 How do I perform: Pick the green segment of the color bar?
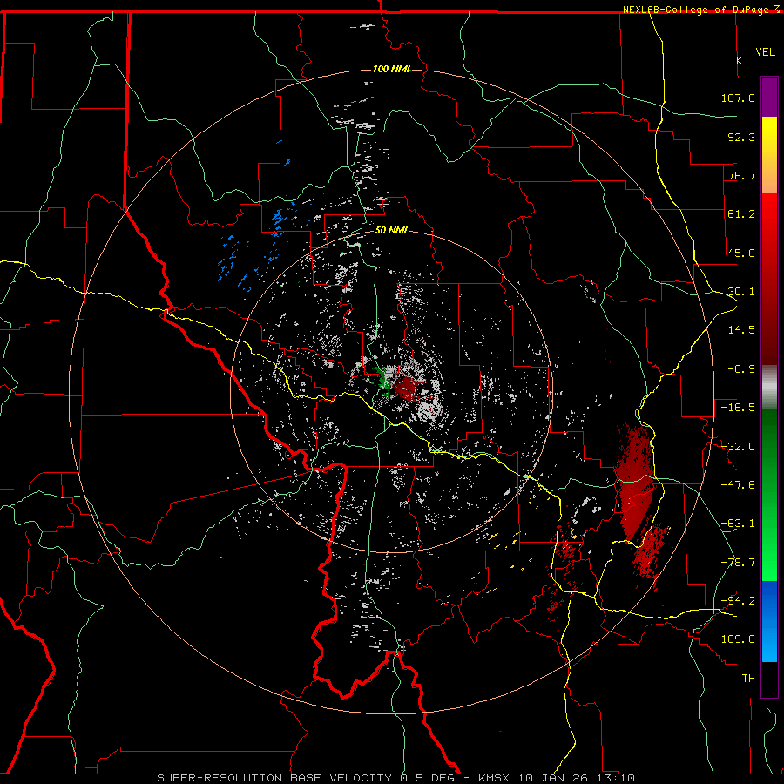click(x=769, y=495)
